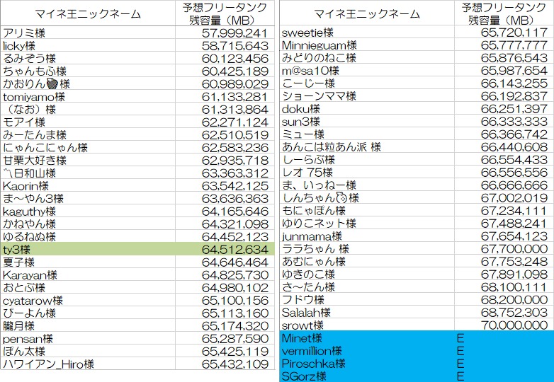This screenshot has height=382, width=554.
Task: Click the みどりのねこ様 cell
Action: coord(367,58)
